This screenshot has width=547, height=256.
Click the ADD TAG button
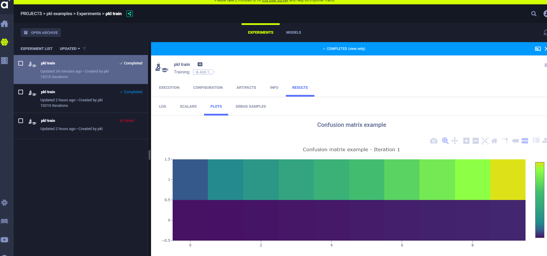(x=203, y=72)
